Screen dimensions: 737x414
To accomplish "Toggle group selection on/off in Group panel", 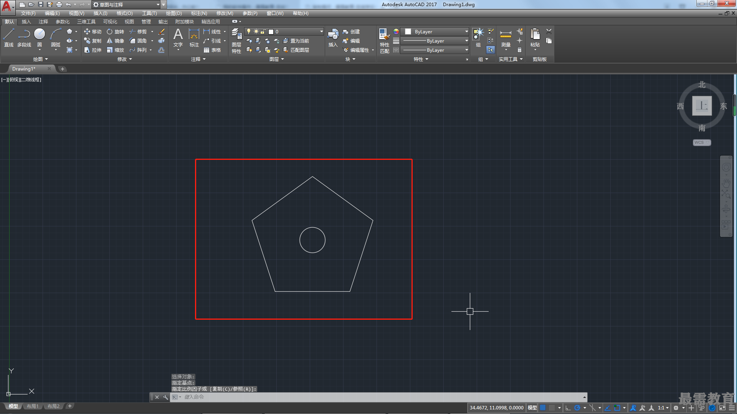I will tap(491, 50).
